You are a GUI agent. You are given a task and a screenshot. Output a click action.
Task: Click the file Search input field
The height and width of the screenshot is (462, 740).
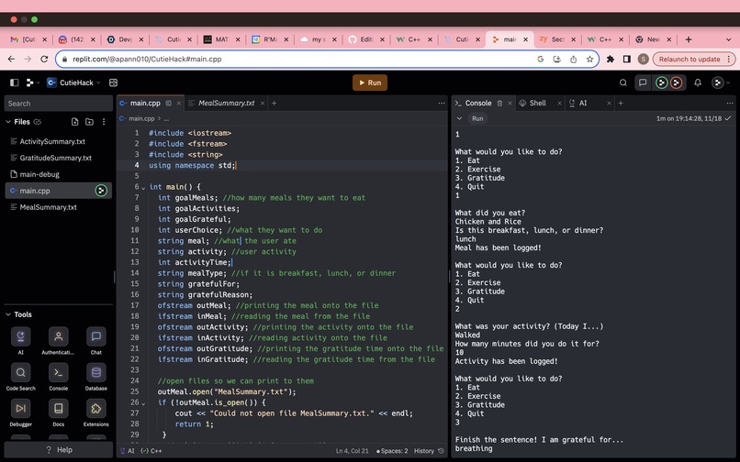(x=57, y=104)
